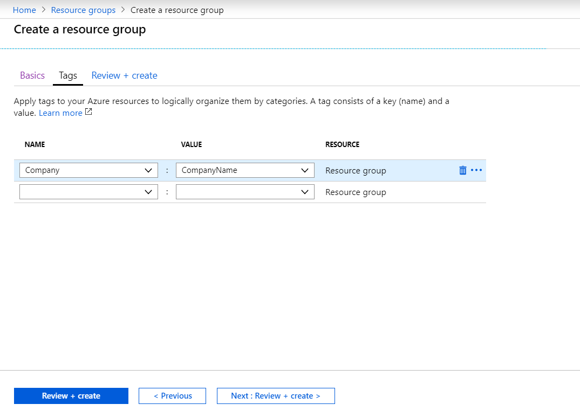Select the Tags tab

tap(68, 76)
